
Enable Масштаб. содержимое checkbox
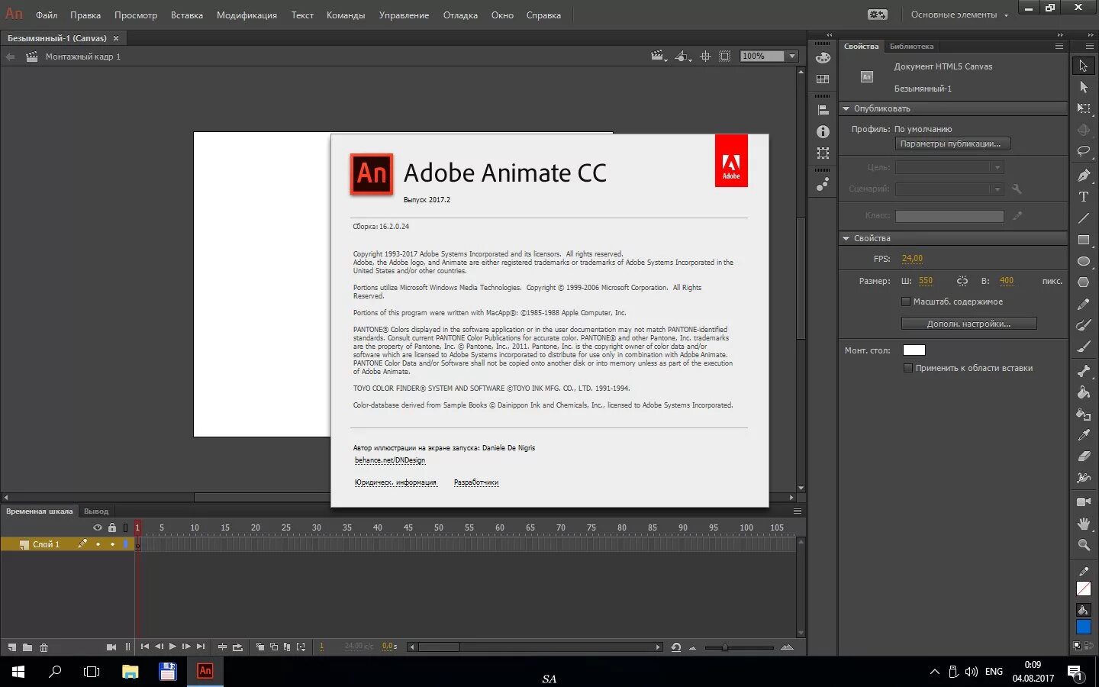coord(906,302)
